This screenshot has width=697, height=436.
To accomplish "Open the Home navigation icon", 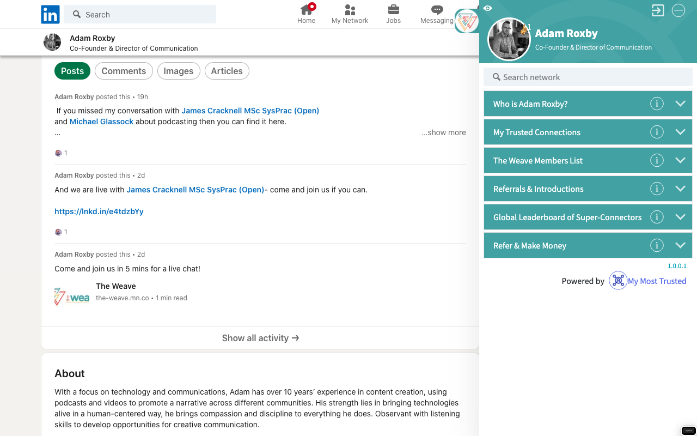I will (306, 10).
